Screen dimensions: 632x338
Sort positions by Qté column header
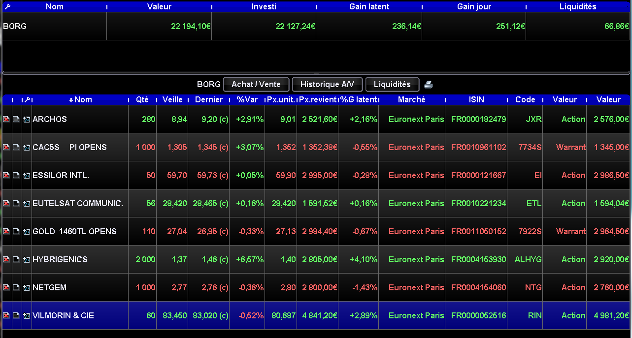coord(142,100)
